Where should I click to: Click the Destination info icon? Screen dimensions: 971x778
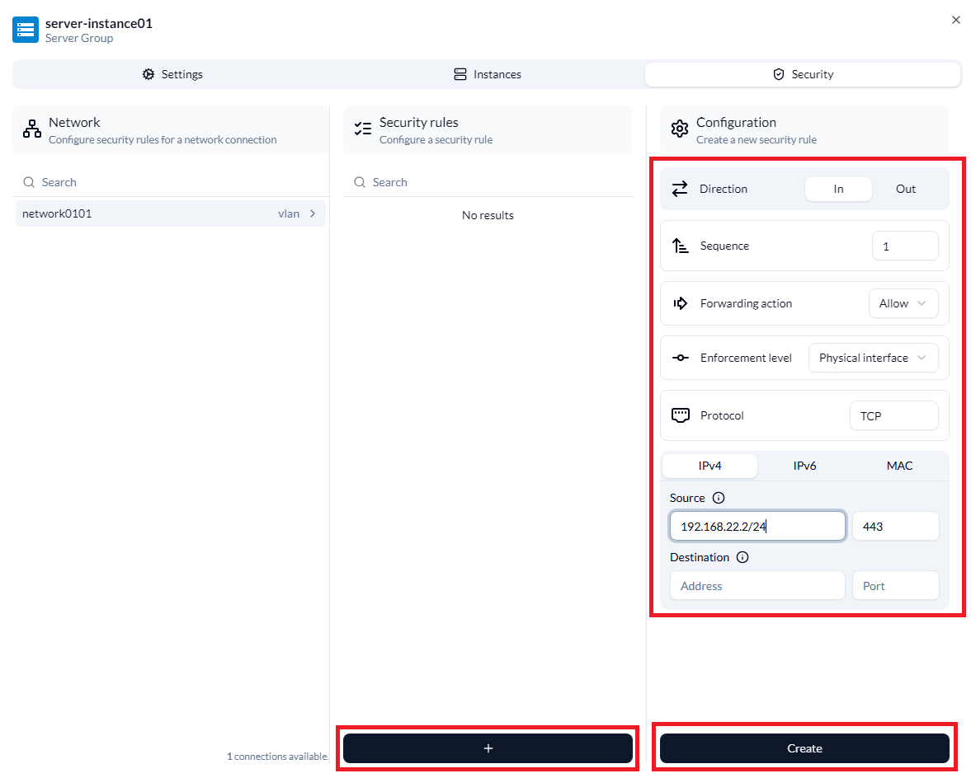tap(742, 557)
